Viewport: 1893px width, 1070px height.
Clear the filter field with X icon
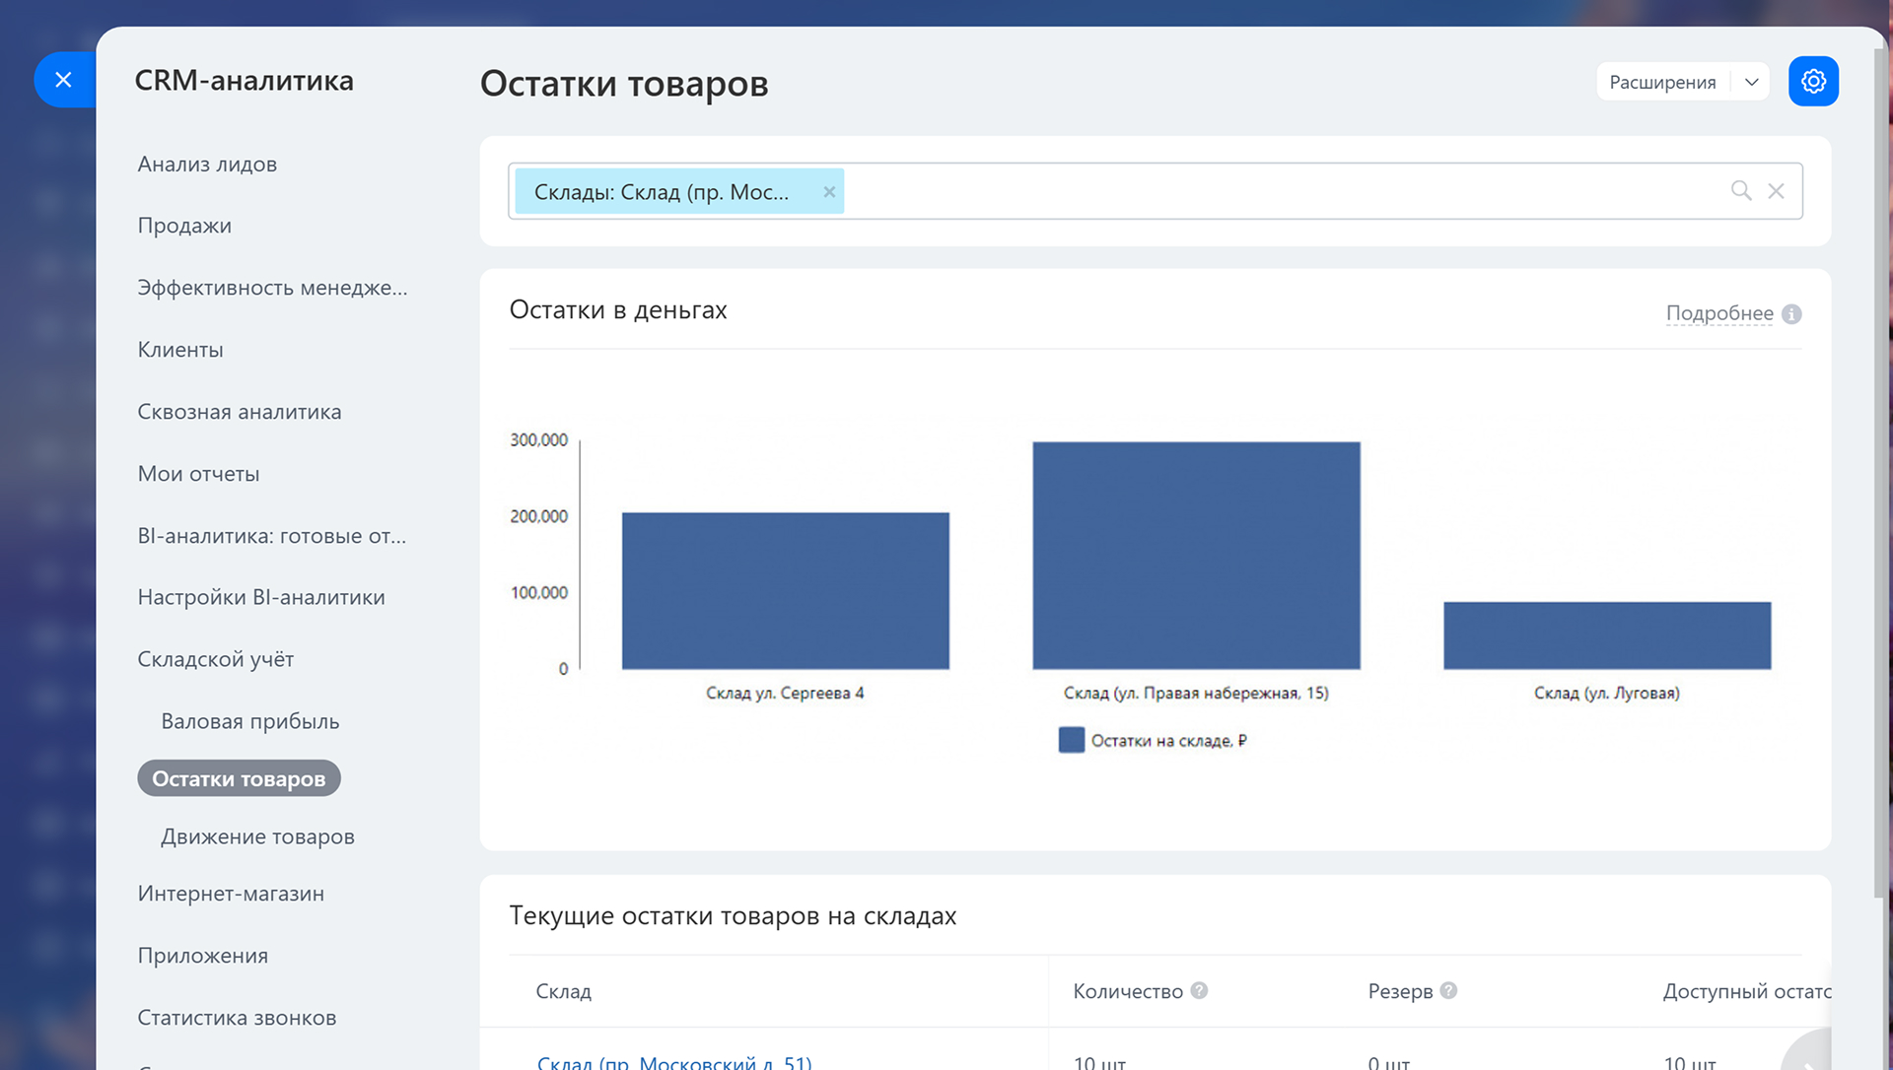point(1776,191)
